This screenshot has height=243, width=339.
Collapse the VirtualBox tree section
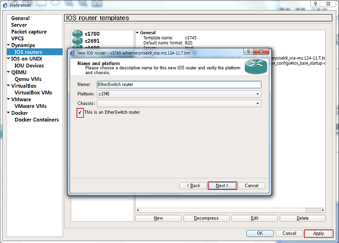tap(8, 85)
